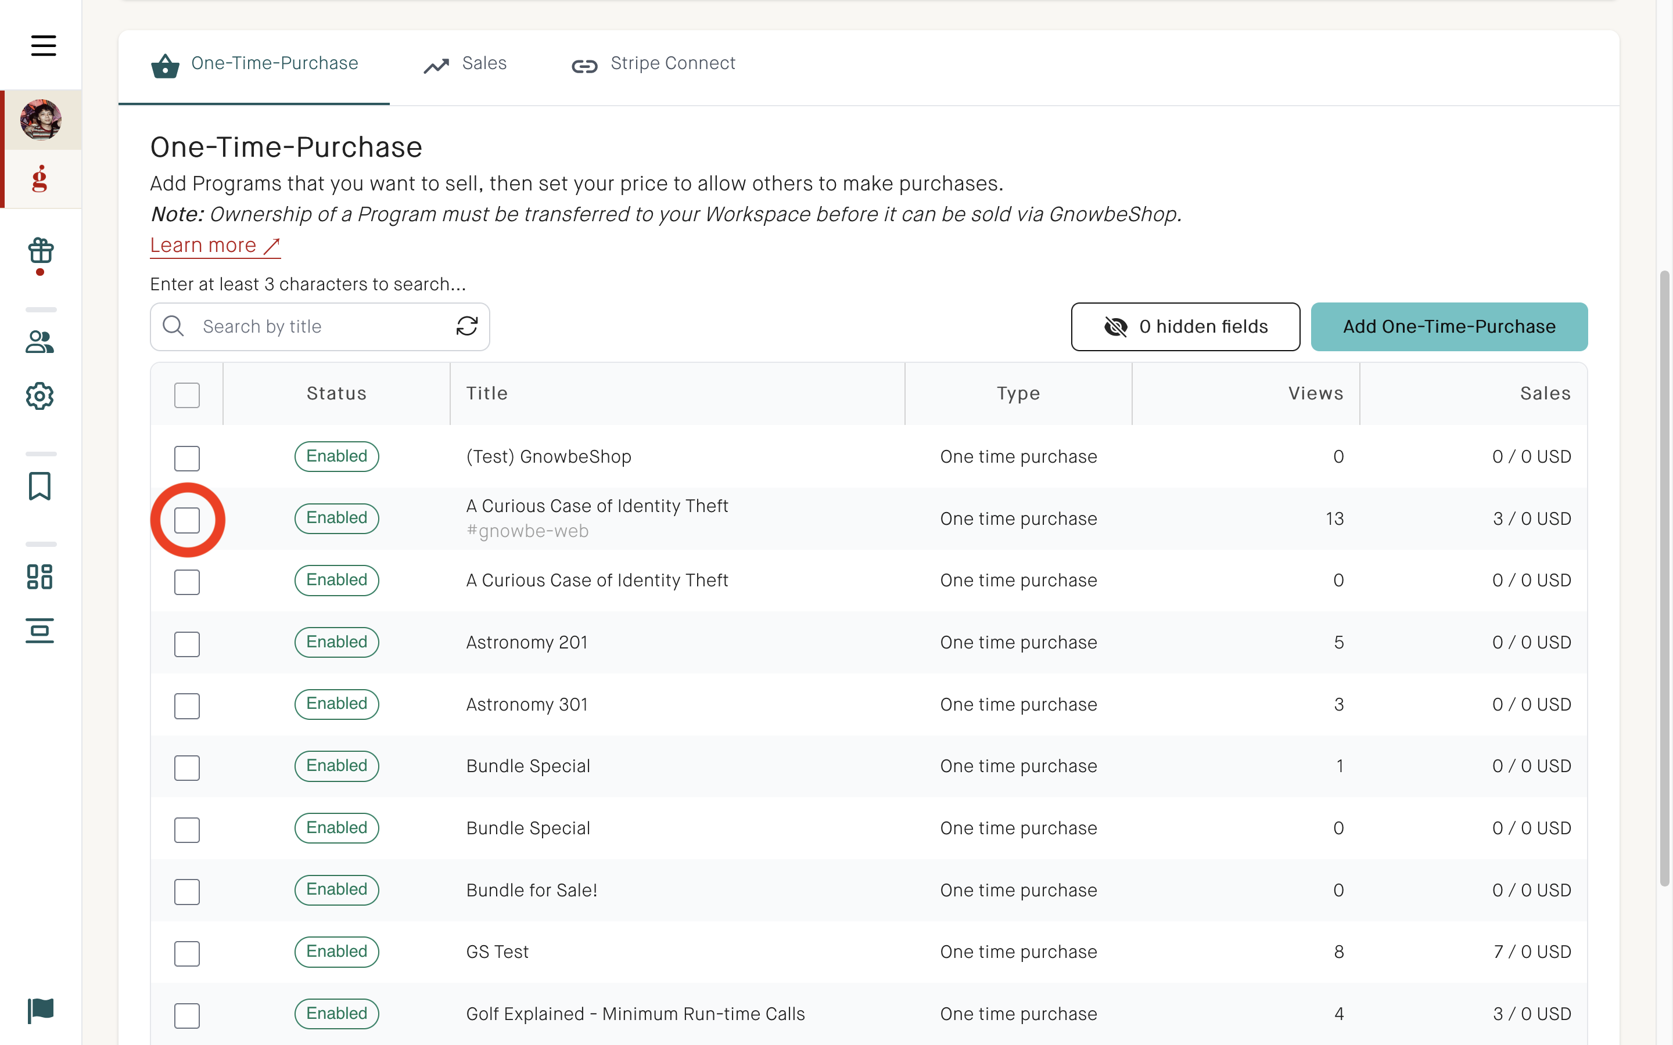
Task: Click the 0 hidden fields button
Action: 1186,327
